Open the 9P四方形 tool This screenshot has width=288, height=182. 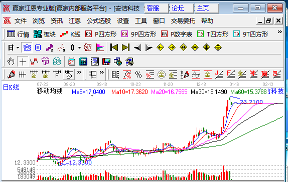coord(138,34)
